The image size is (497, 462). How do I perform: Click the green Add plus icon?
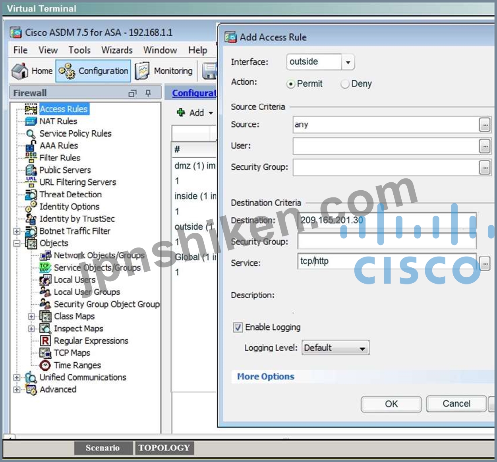tap(181, 112)
